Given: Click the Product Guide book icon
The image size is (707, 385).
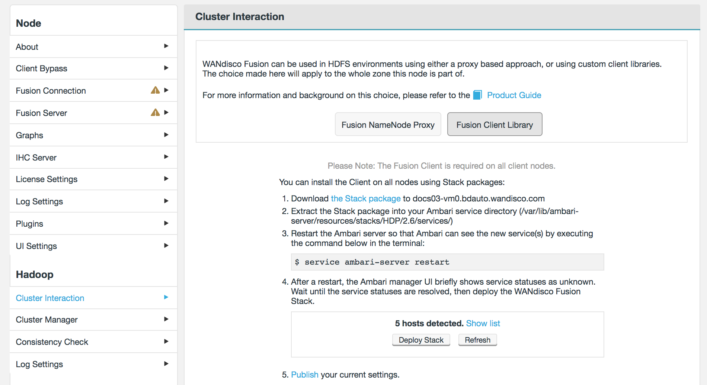Looking at the screenshot, I should pyautogui.click(x=477, y=95).
